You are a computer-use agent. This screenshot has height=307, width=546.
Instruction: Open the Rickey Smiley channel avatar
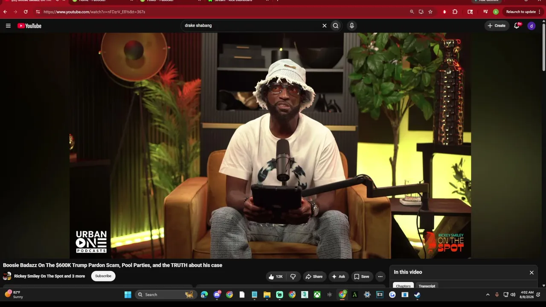pos(7,276)
